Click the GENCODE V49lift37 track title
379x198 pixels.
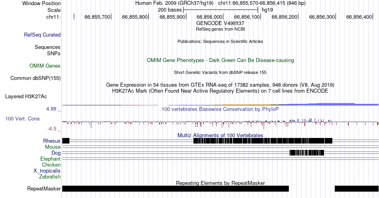pos(220,23)
